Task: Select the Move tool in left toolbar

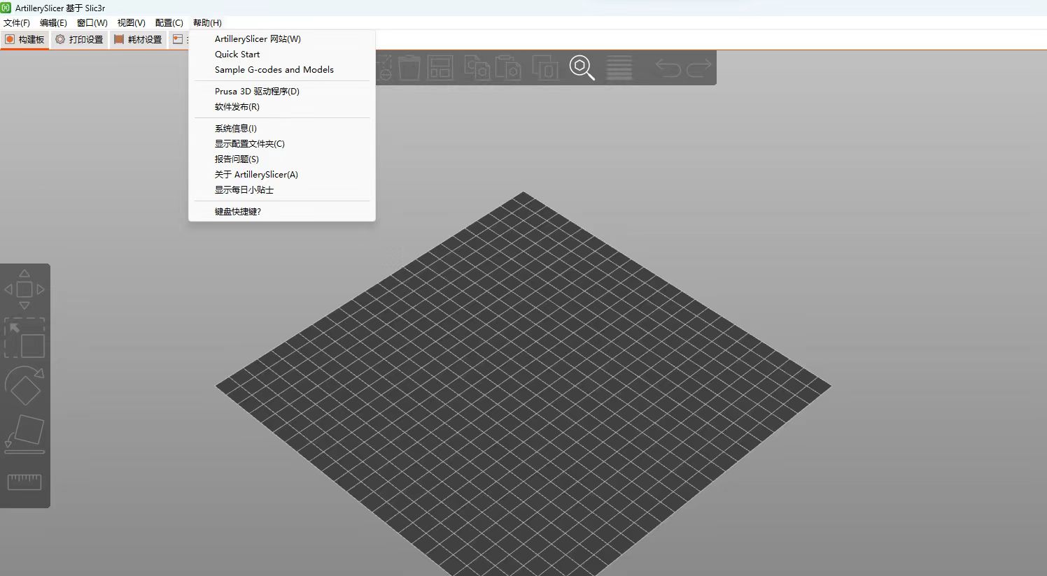Action: click(x=24, y=289)
